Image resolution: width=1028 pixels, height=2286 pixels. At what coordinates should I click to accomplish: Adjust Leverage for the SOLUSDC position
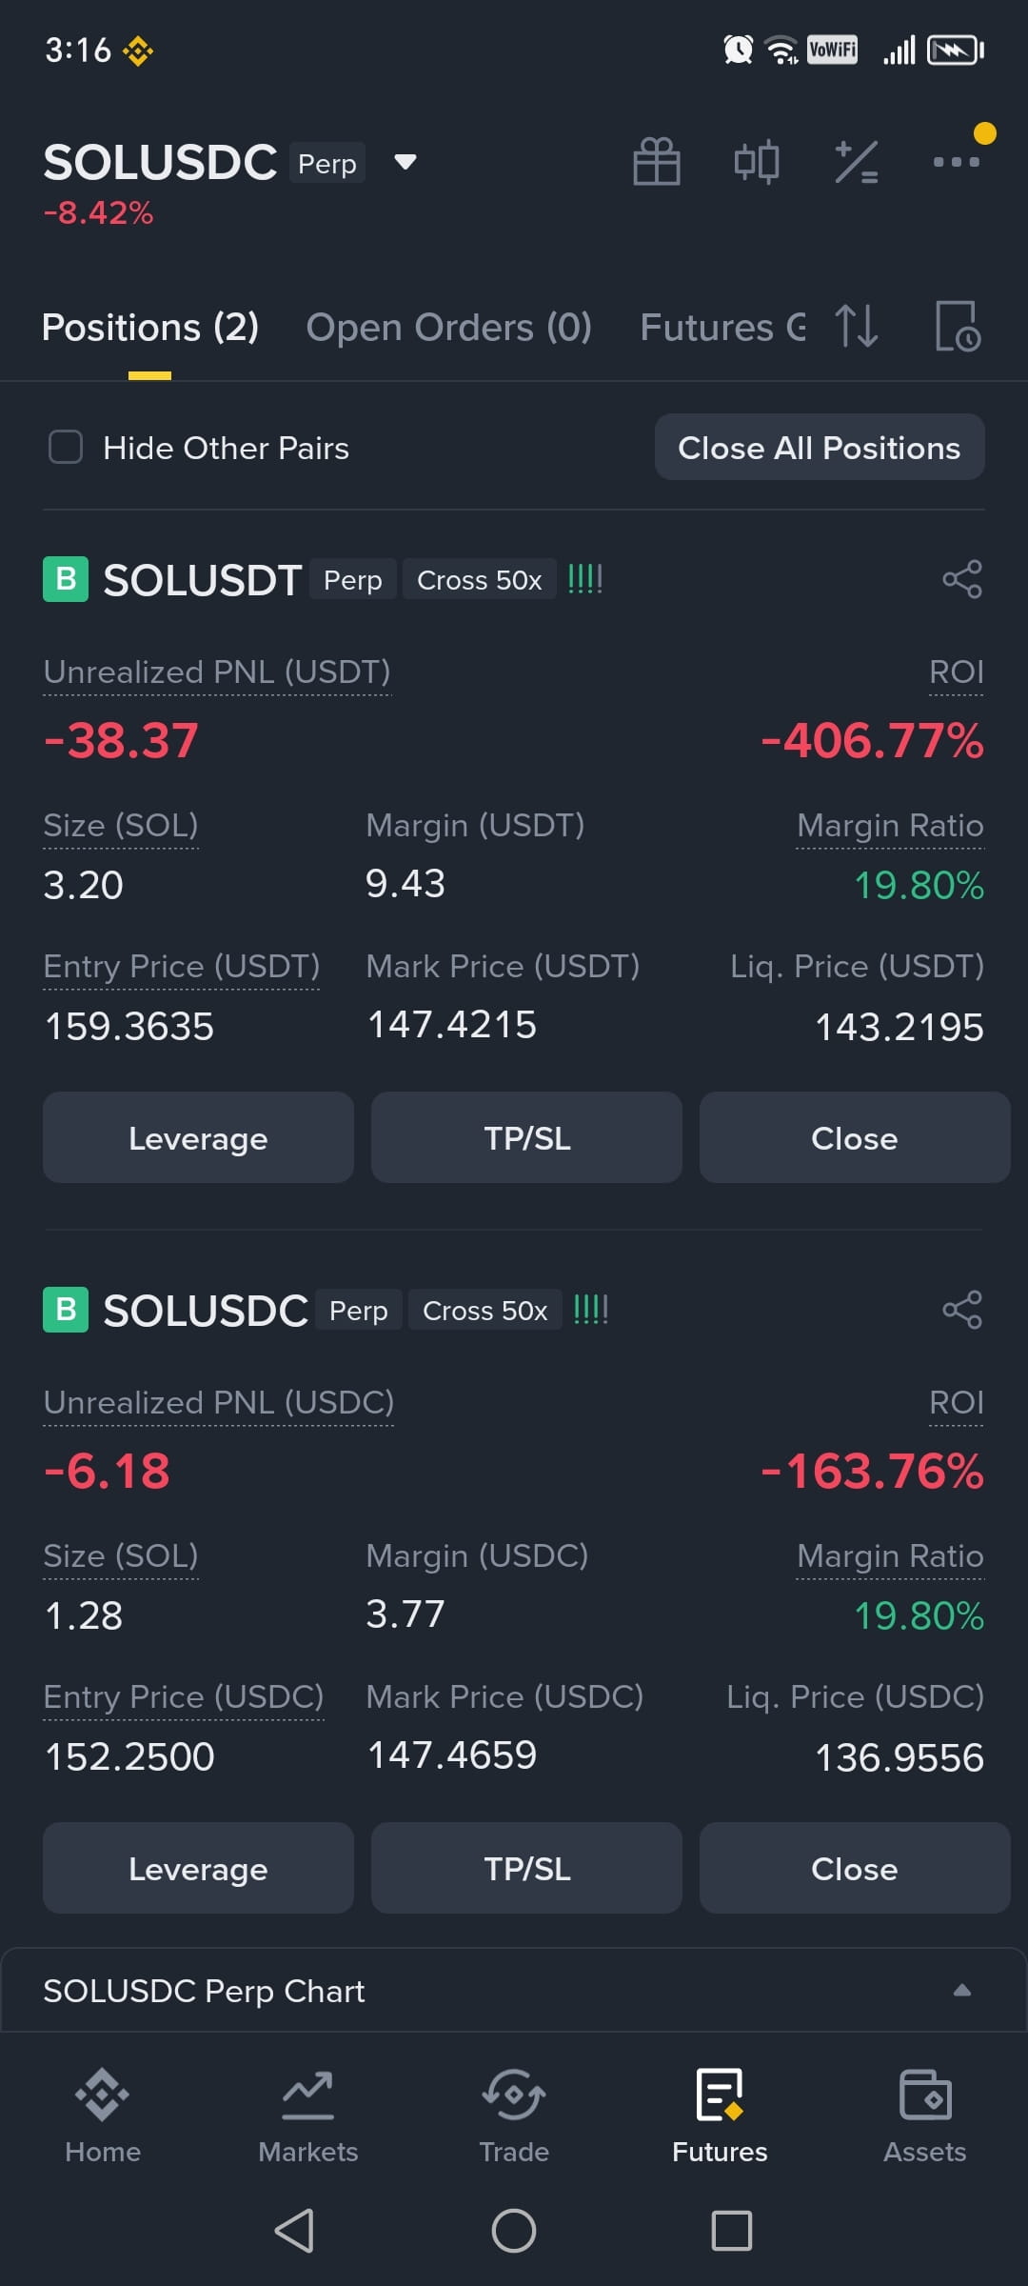198,1868
